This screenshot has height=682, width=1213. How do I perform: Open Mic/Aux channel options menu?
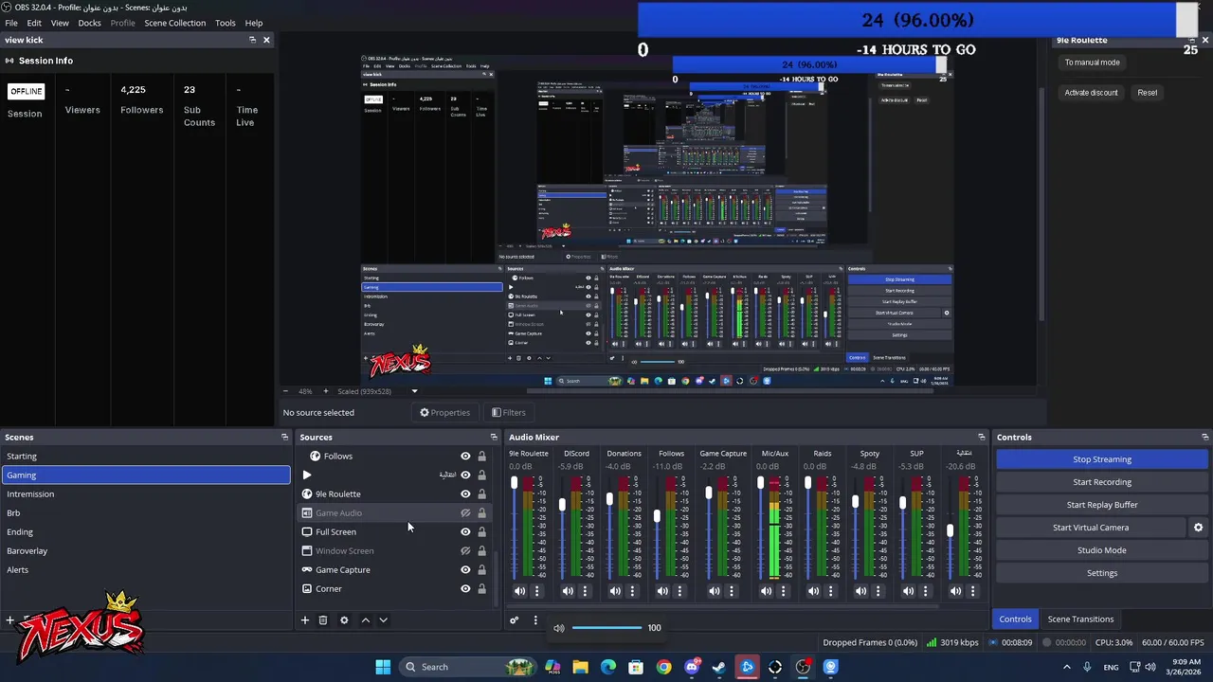[x=784, y=591]
